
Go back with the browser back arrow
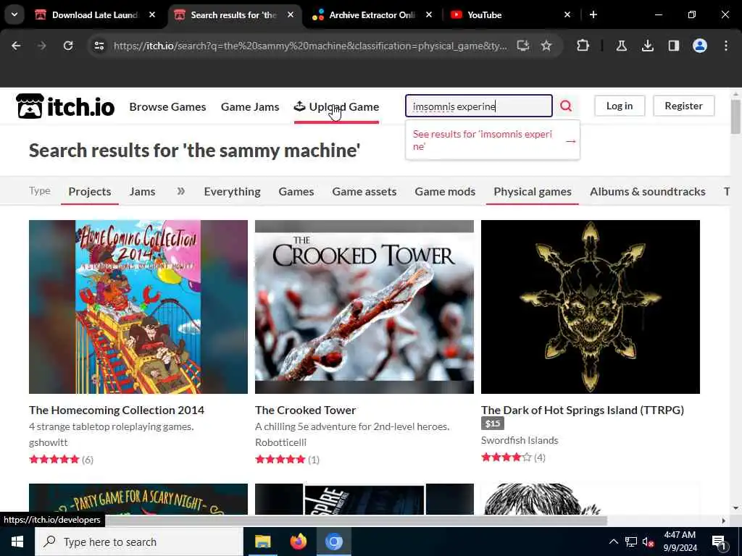coord(16,46)
